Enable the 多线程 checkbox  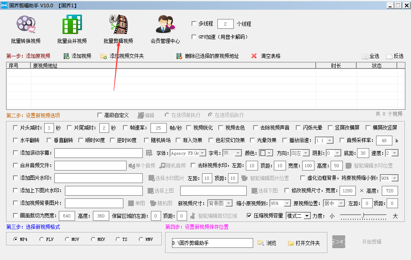[x=194, y=23]
